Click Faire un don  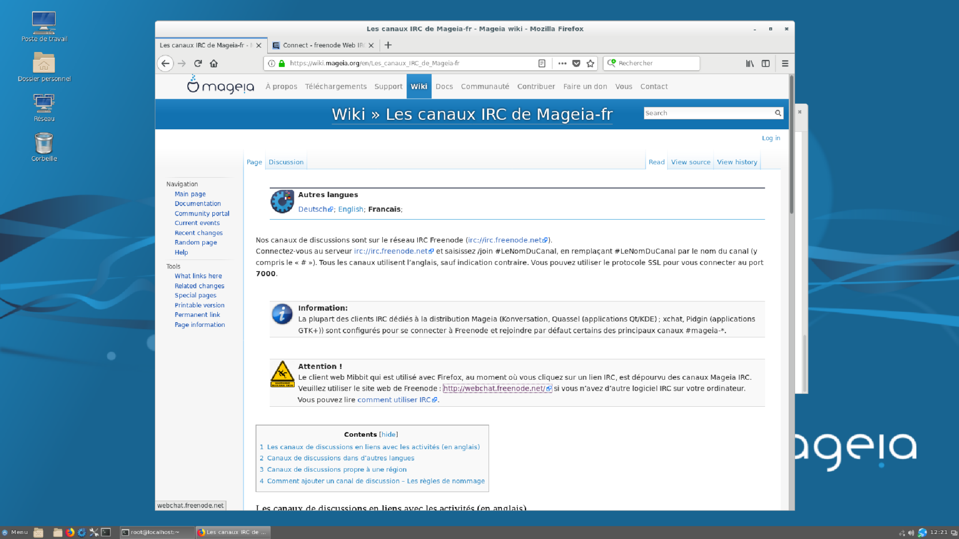[585, 86]
